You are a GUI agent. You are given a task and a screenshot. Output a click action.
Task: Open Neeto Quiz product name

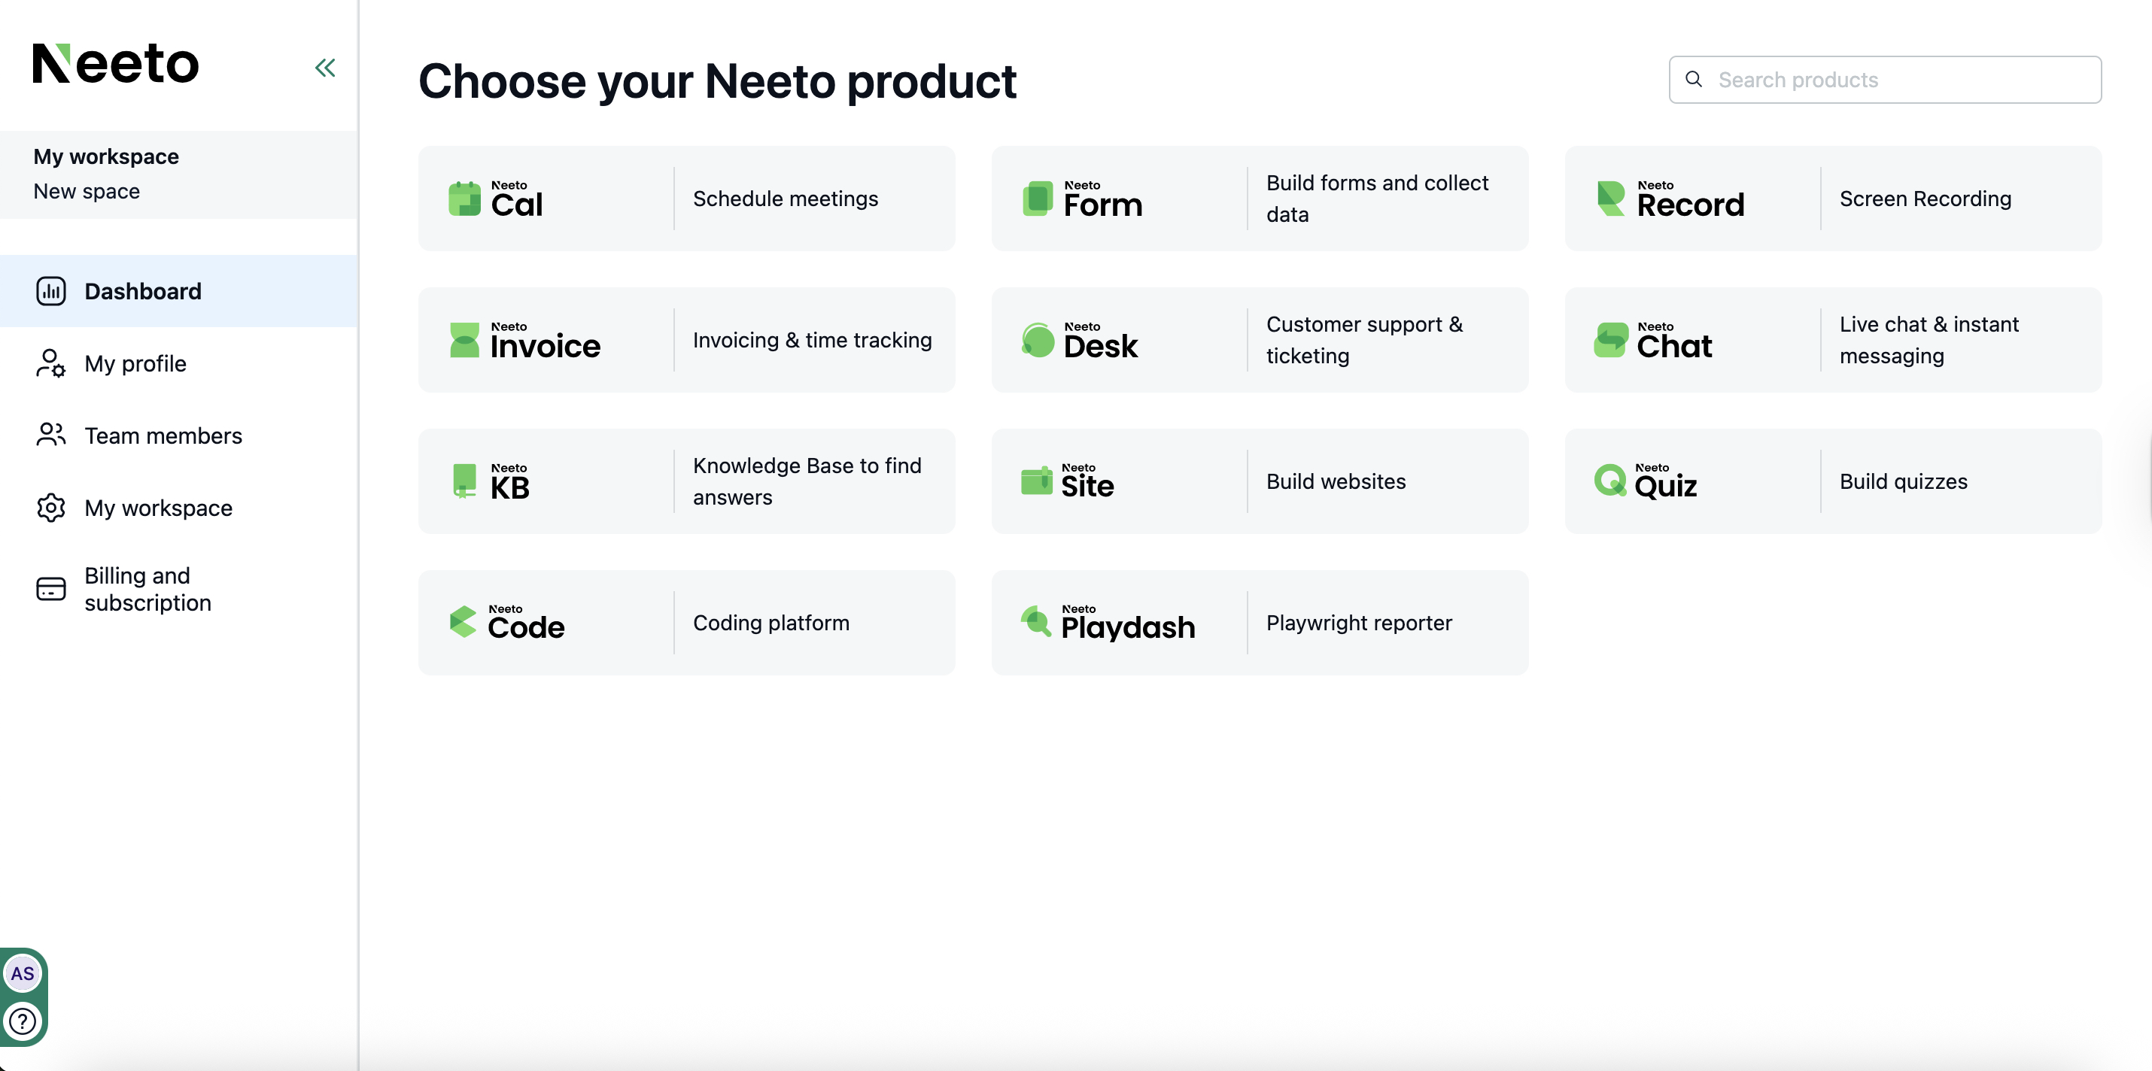1665,481
